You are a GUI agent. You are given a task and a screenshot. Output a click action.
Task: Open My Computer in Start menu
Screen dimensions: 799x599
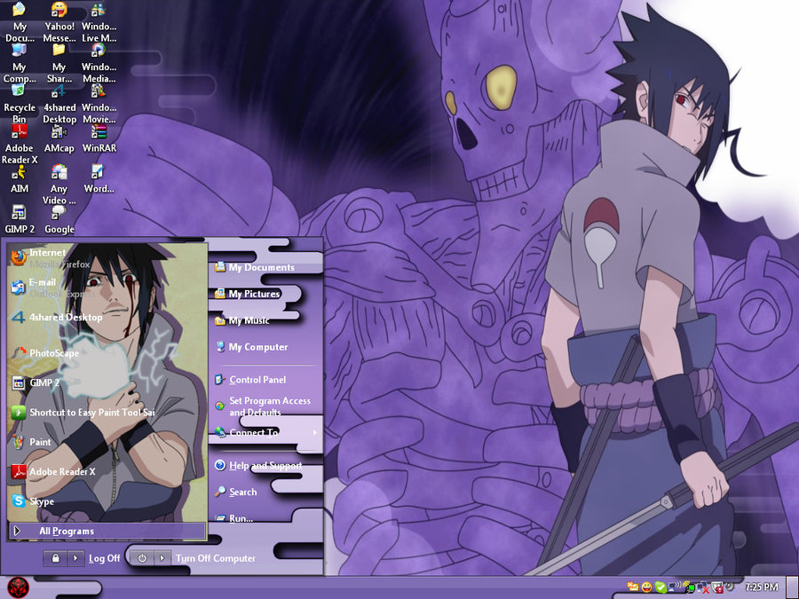pyautogui.click(x=251, y=347)
